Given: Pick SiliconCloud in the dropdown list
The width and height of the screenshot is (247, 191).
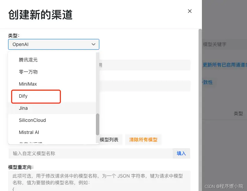Looking at the screenshot, I should point(52,120).
